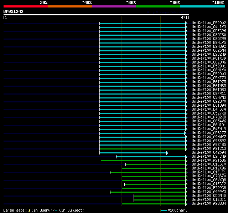Open the UniRef100_C7QSZ0 entry
Screen dimensions: 228x213
pos(209,176)
